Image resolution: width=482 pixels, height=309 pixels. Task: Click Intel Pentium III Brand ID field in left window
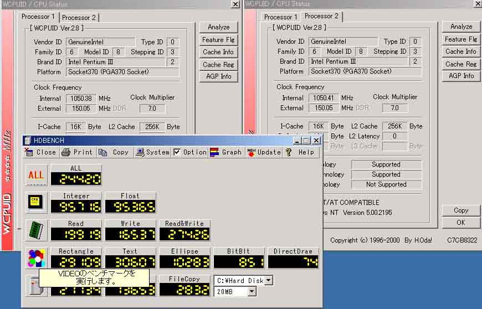tap(116, 61)
